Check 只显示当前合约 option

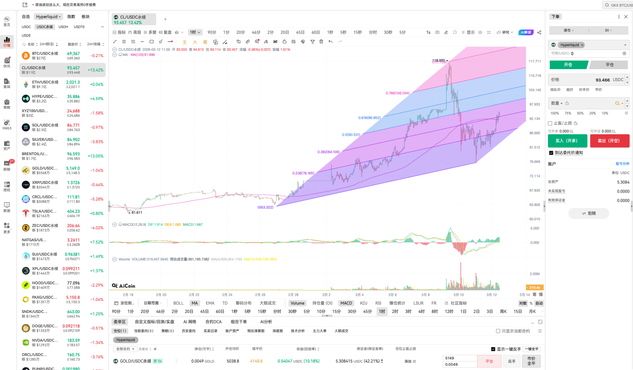pos(498,331)
